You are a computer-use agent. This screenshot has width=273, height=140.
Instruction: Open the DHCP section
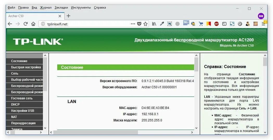pos(24,104)
